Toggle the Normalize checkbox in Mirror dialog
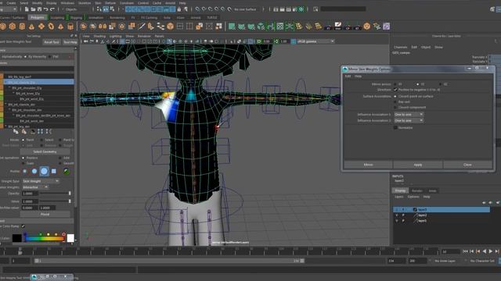The width and height of the screenshot is (501, 281). pos(395,128)
